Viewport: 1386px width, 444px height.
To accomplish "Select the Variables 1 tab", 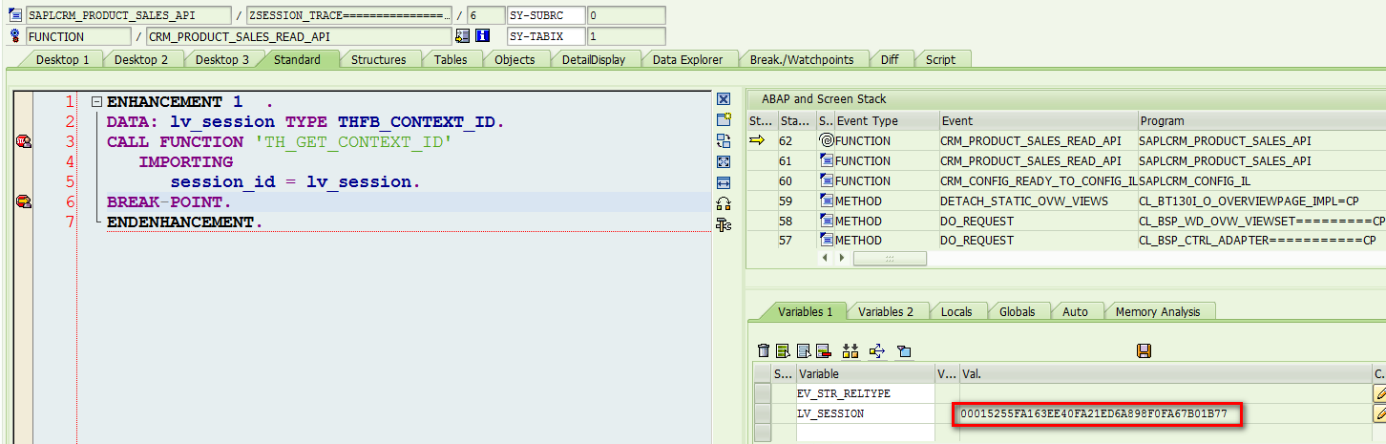I will coord(805,311).
